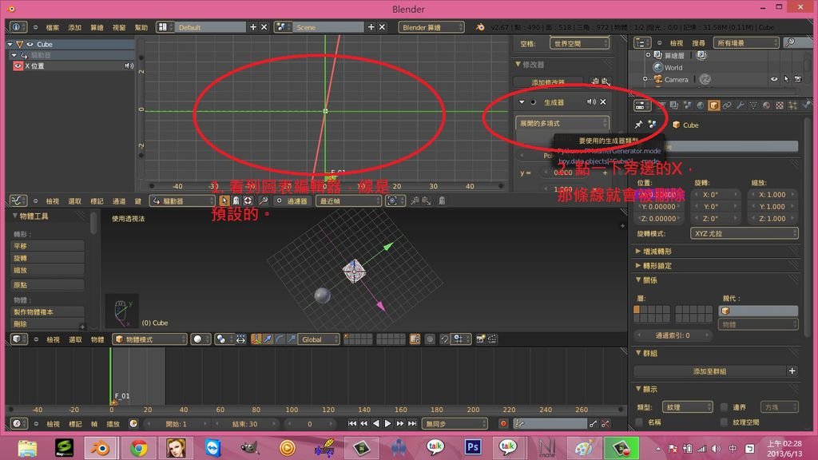Mute the X 位置 channel speaker icon
This screenshot has width=818, height=460.
[129, 65]
